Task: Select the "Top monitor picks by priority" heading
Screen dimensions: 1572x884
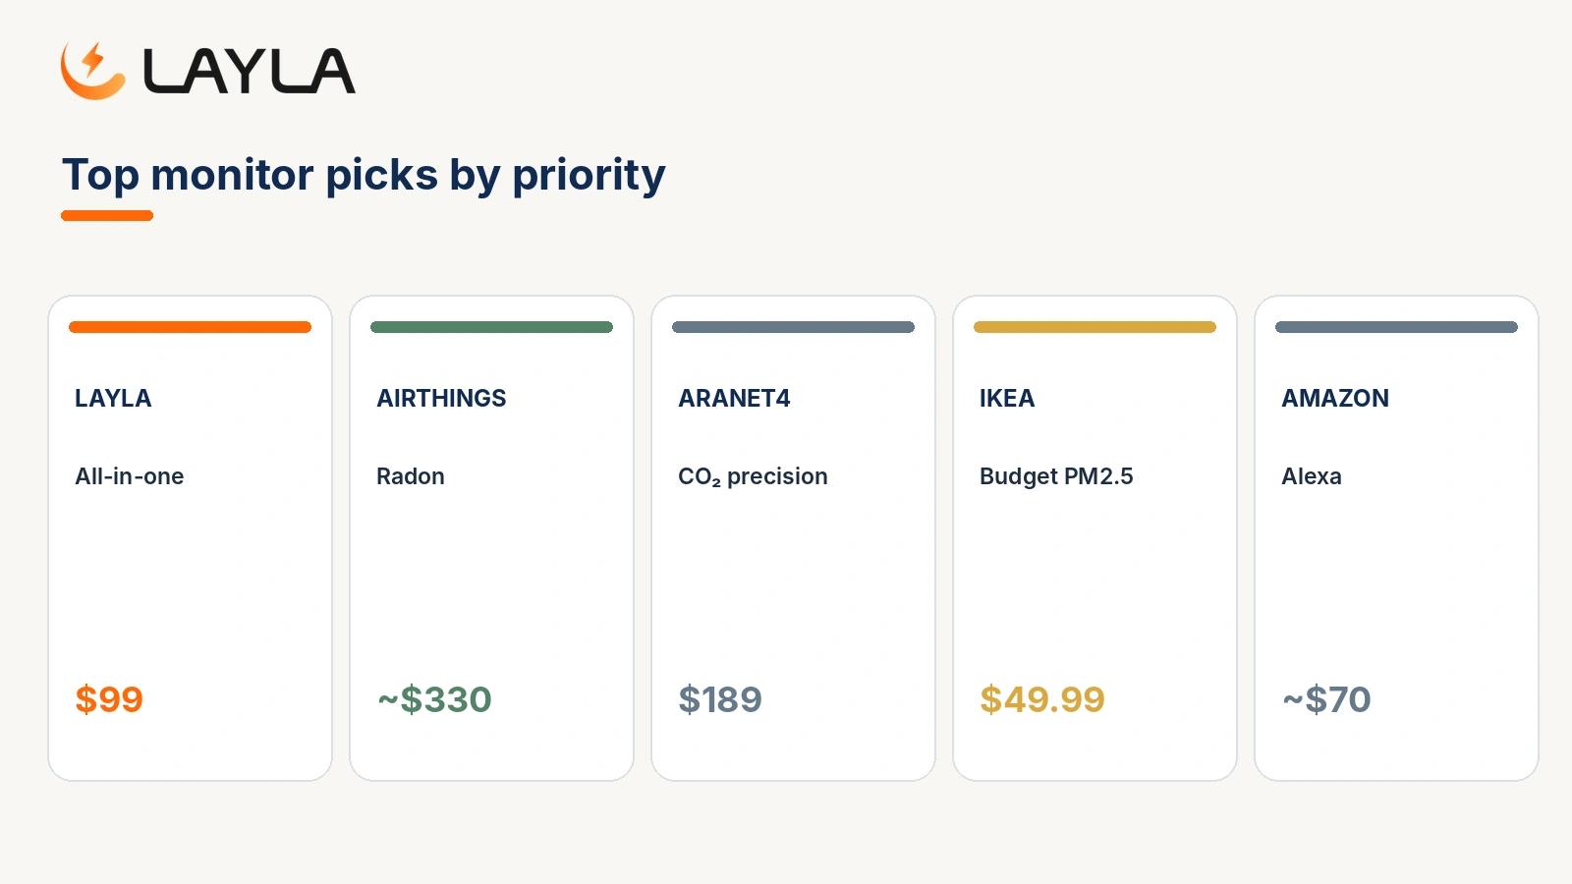Action: (364, 175)
